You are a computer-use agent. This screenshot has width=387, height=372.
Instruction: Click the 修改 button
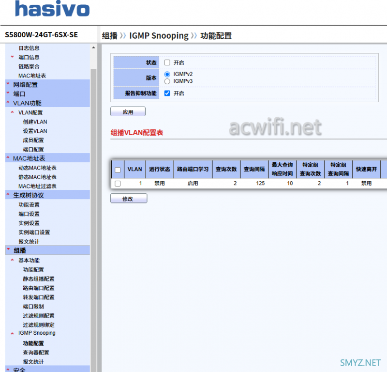coord(129,199)
